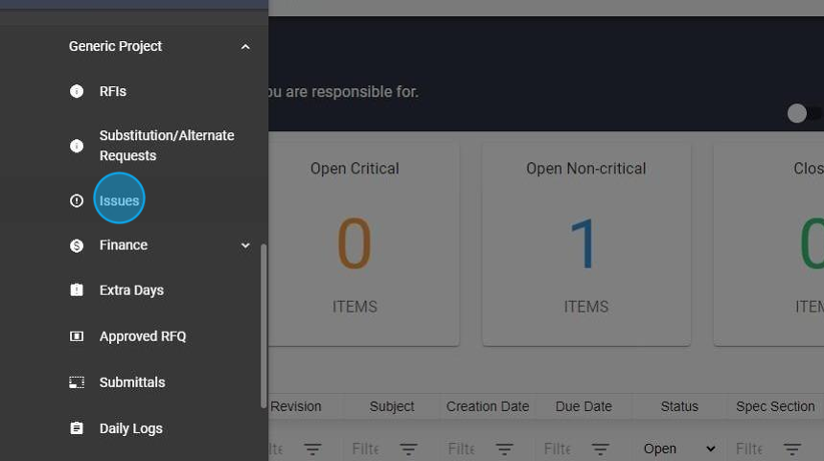Click the Creation Date filter input
Screen dimensions: 824x461
[x=462, y=449]
